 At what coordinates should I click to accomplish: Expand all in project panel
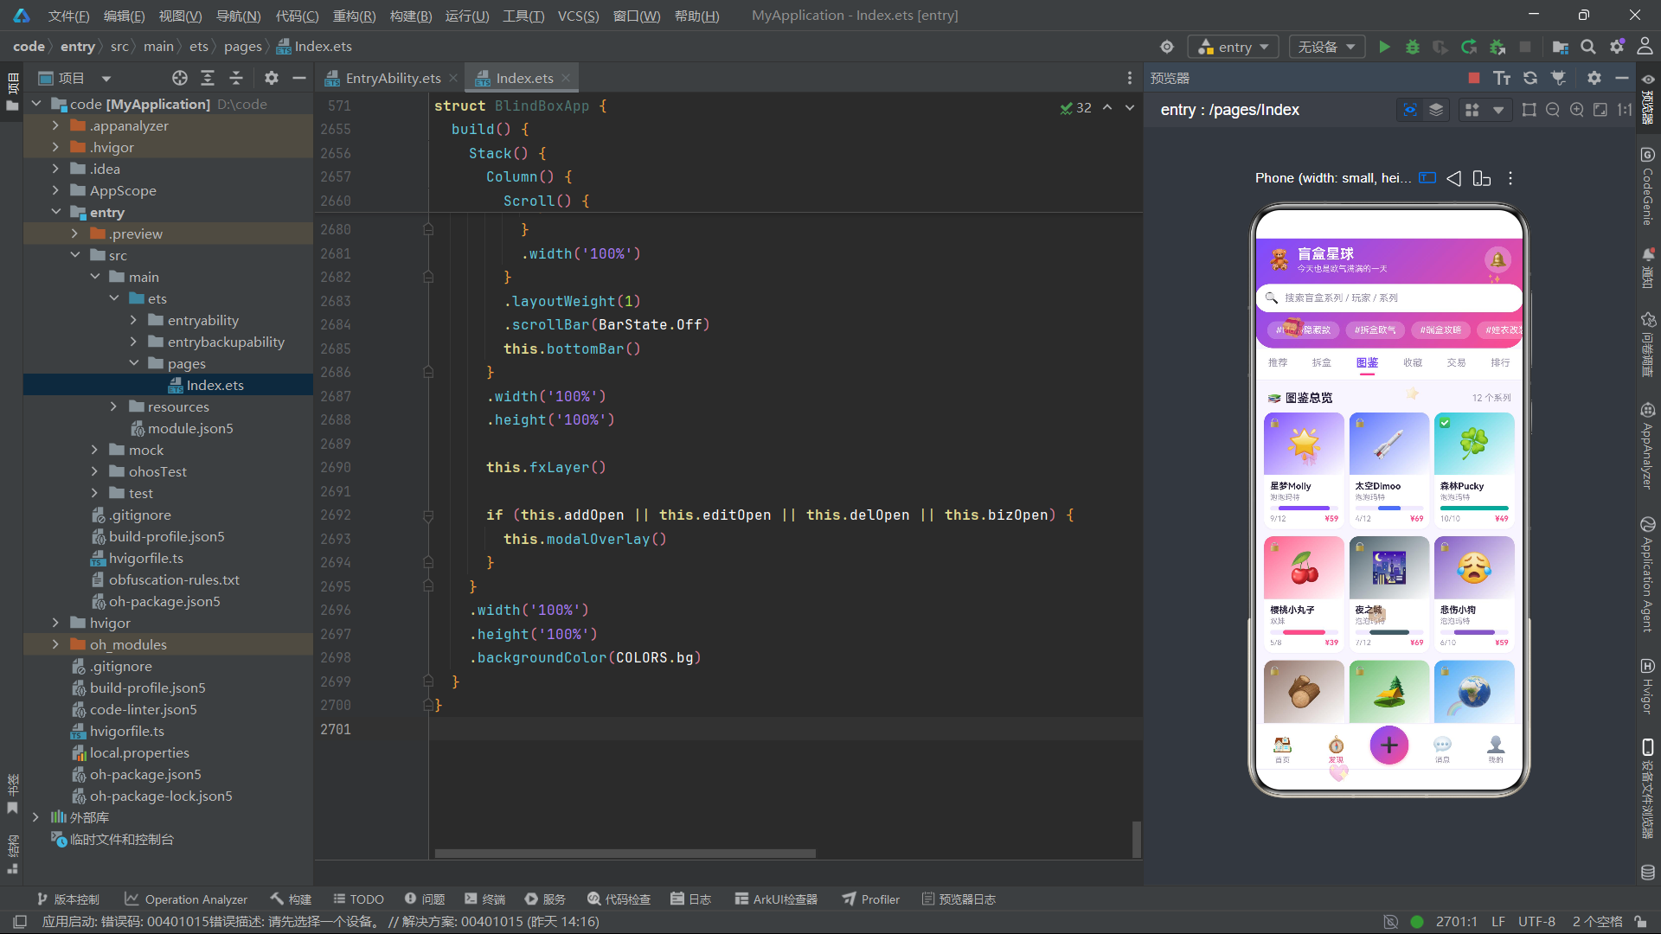(x=208, y=78)
